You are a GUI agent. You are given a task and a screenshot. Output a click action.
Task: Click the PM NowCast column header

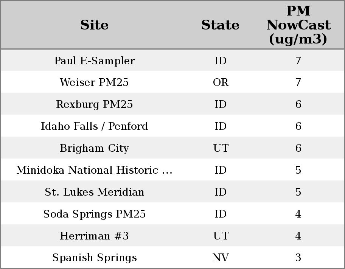coord(298,25)
